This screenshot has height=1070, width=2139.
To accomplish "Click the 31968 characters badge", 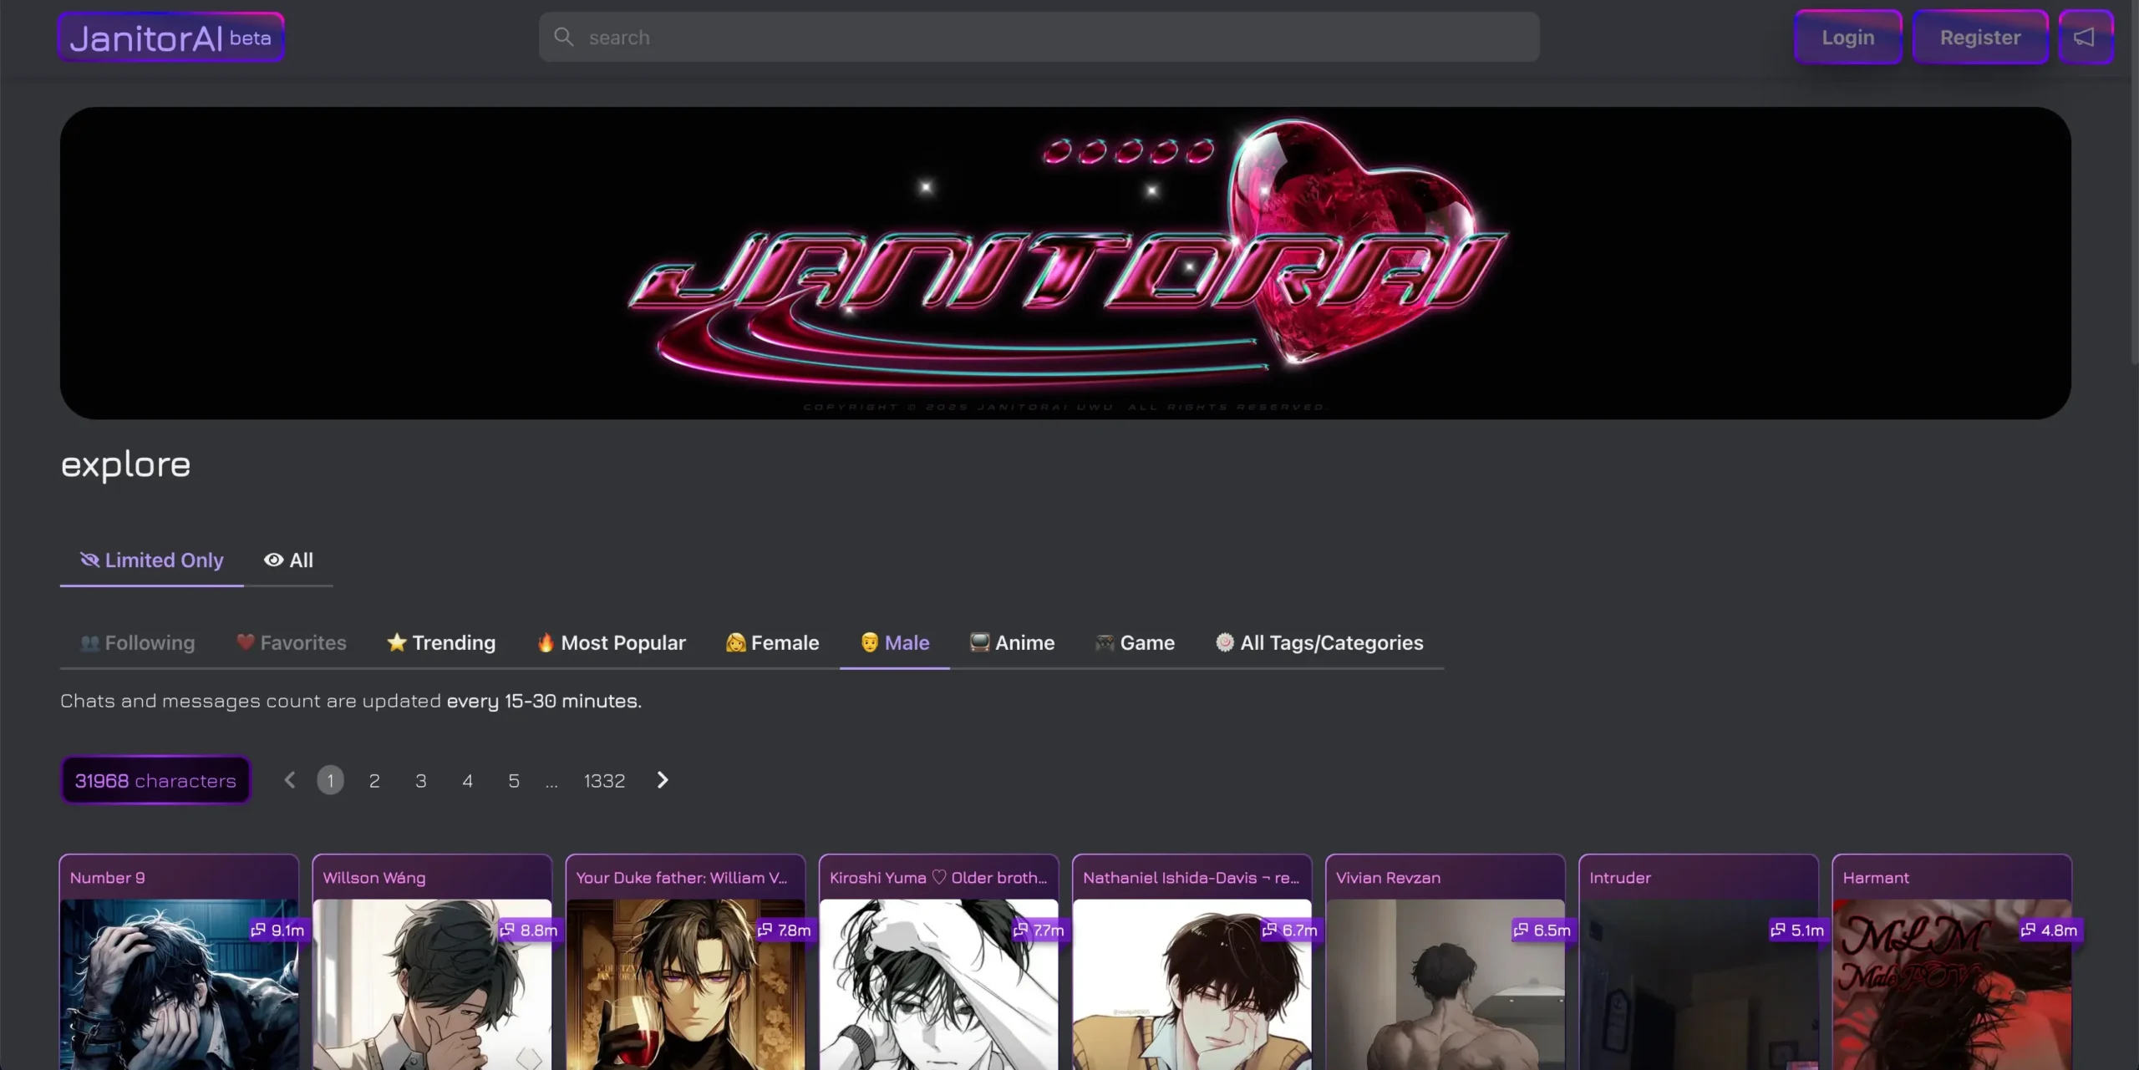I will pyautogui.click(x=155, y=780).
